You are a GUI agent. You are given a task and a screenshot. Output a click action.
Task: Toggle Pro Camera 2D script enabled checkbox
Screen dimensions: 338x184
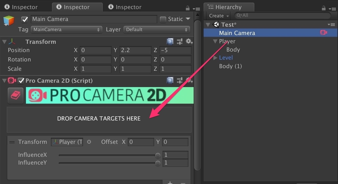(x=21, y=81)
